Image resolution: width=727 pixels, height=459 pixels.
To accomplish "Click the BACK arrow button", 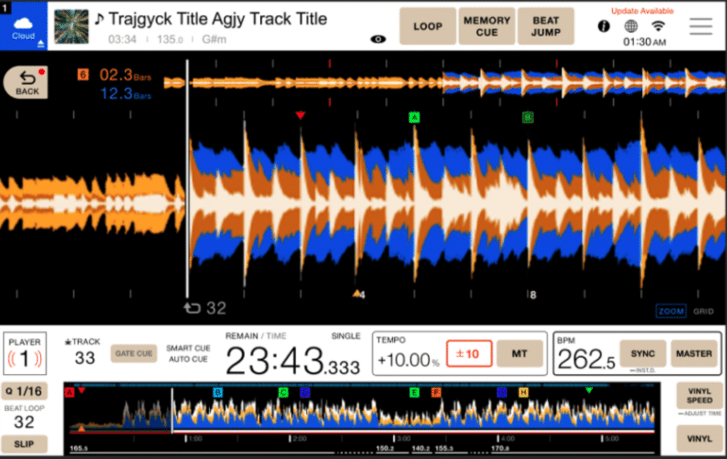I will pos(26,82).
